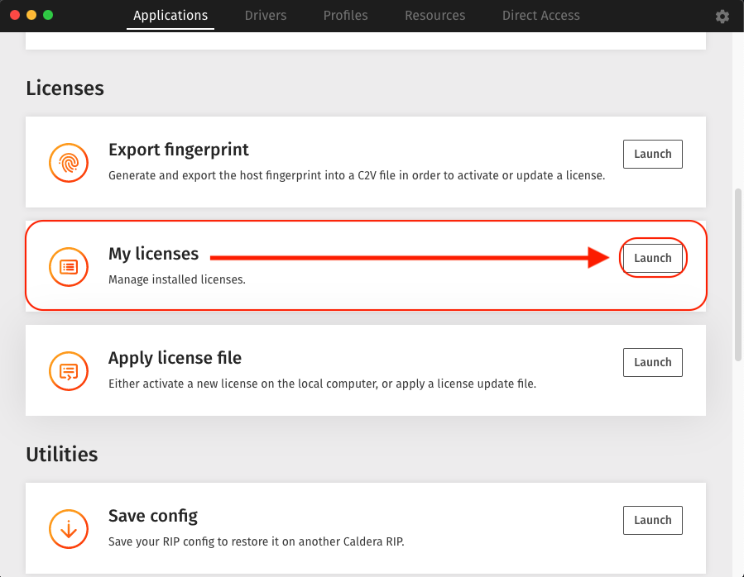Viewport: 744px width, 577px height.
Task: Open the Profiles tab
Action: [345, 16]
